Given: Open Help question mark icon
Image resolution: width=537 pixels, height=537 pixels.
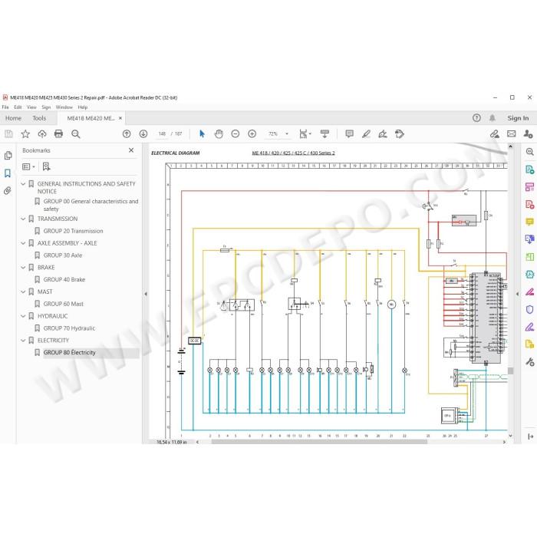Looking at the screenshot, I should click(476, 118).
